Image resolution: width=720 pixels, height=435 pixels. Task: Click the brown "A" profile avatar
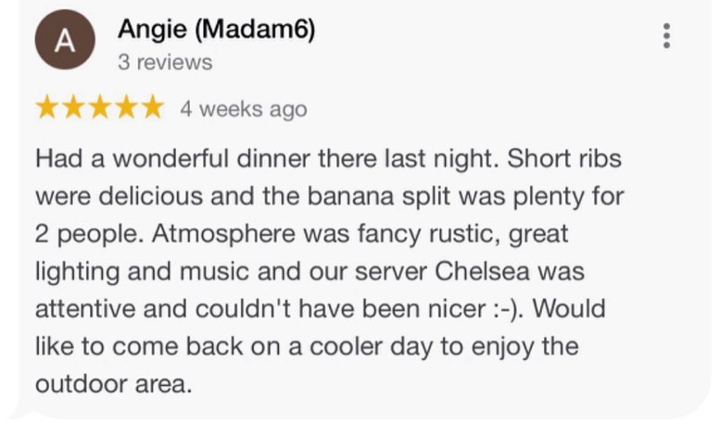tap(65, 40)
